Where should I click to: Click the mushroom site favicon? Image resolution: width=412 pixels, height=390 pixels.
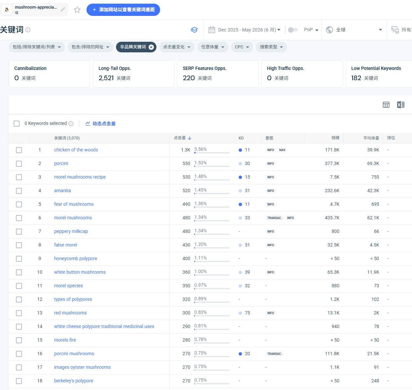[7, 10]
